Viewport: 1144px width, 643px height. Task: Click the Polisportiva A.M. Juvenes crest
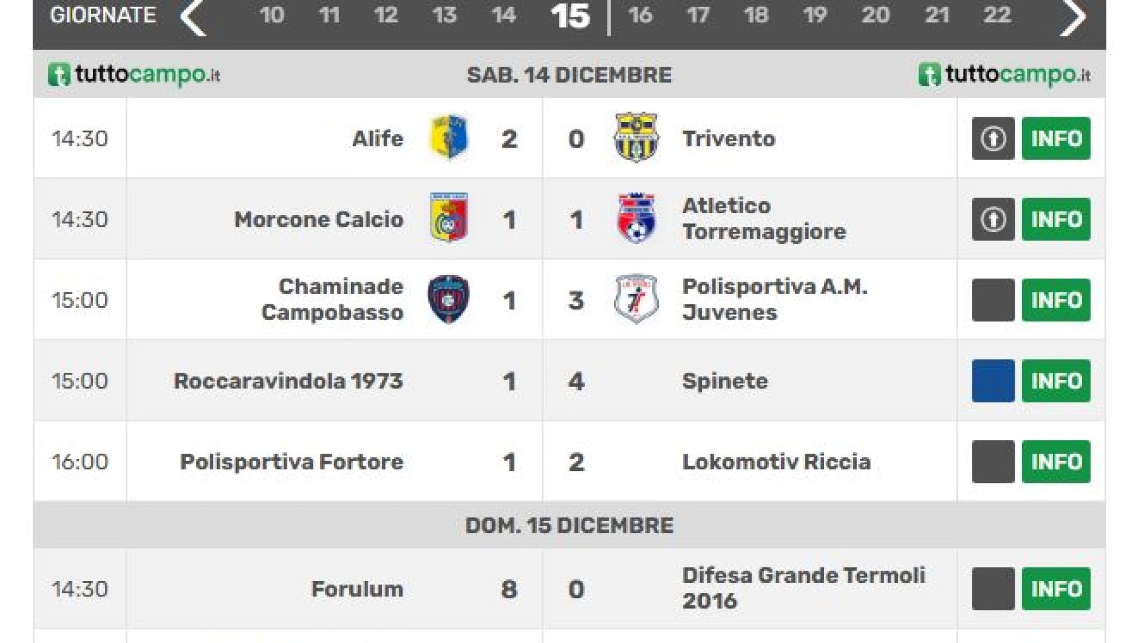click(636, 299)
